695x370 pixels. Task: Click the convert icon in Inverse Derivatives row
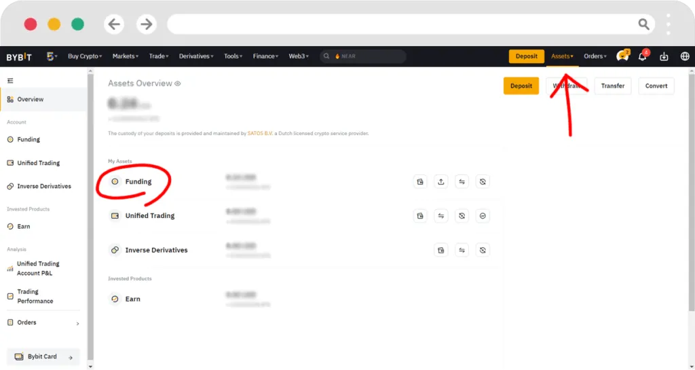point(483,251)
